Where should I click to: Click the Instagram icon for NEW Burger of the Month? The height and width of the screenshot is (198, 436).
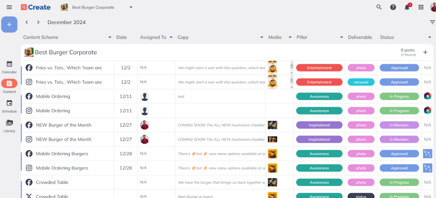click(x=29, y=139)
